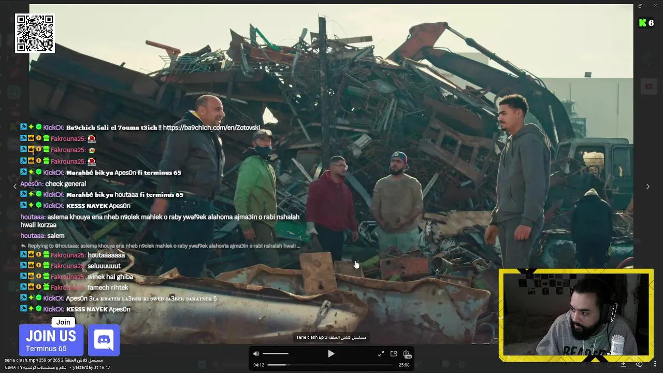Click Fakrouna25 message 'houtaaaaaaa'
This screenshot has width=663, height=373.
73,255
